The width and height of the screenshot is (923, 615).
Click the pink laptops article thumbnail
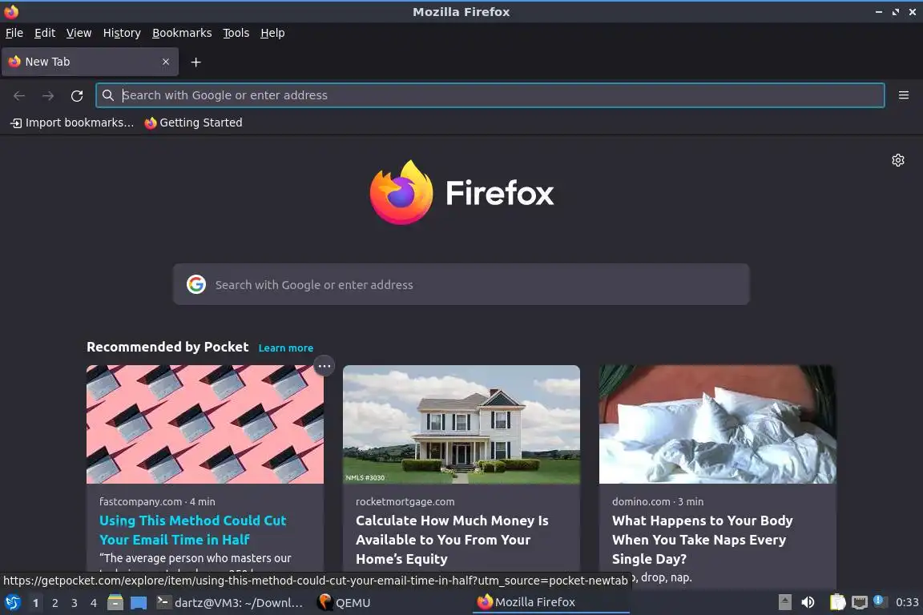pyautogui.click(x=205, y=424)
